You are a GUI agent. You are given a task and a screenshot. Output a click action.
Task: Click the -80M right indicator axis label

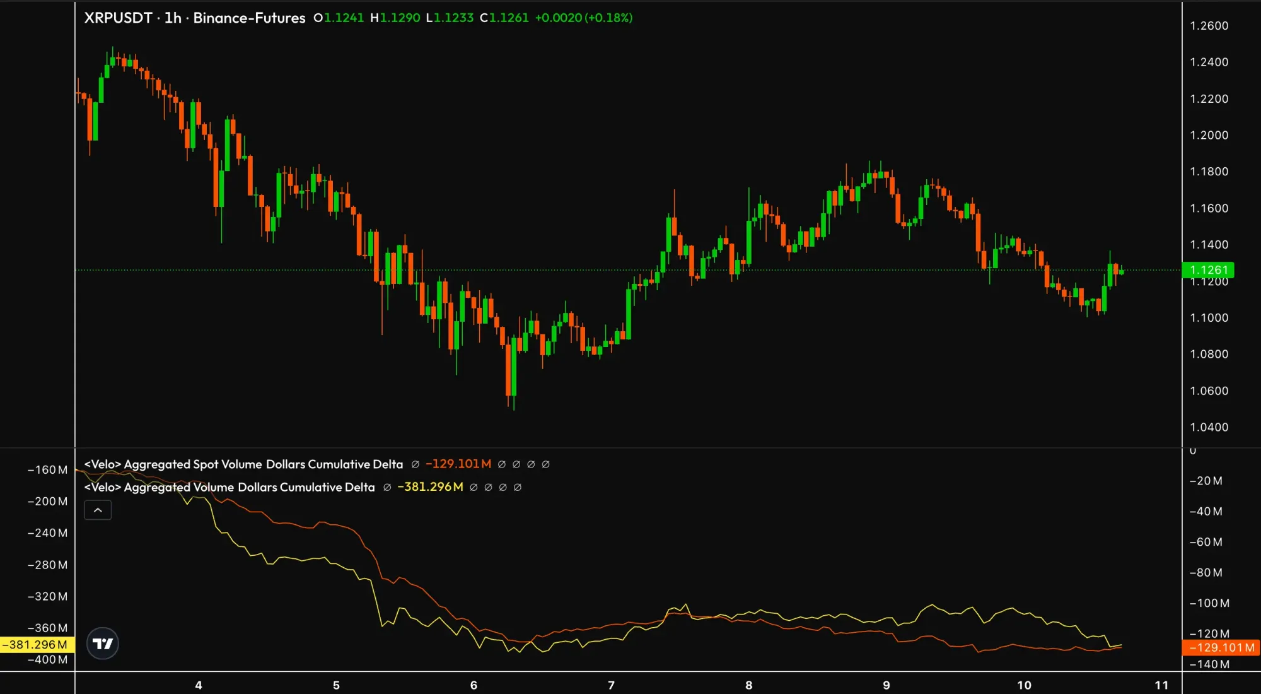[x=1206, y=573]
